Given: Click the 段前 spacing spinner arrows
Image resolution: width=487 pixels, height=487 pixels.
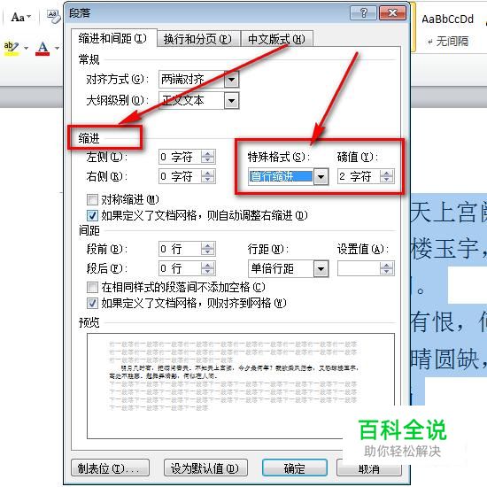Looking at the screenshot, I should 208,249.
